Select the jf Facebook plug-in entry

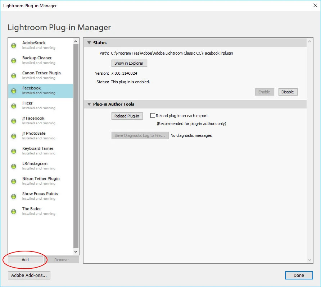pos(41,121)
